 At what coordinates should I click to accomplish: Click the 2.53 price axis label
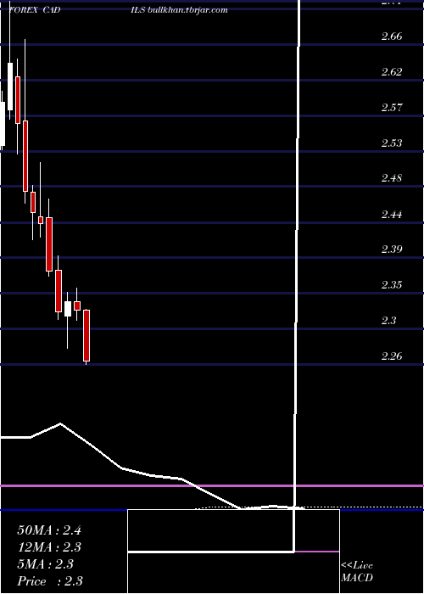tap(392, 143)
